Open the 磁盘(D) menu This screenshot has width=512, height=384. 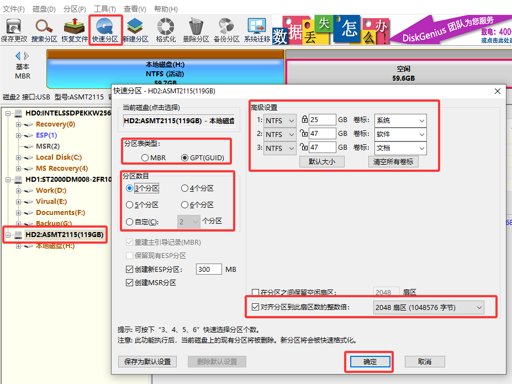click(x=44, y=9)
